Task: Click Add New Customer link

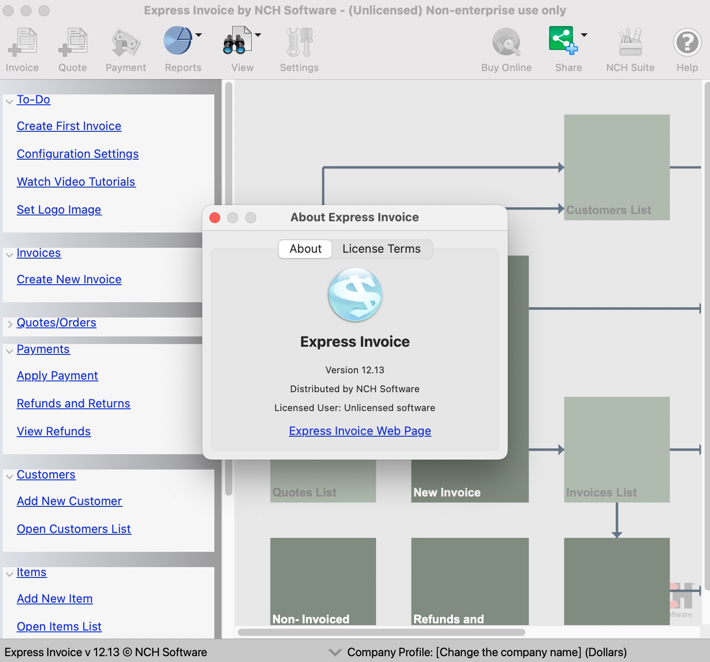Action: [x=70, y=501]
